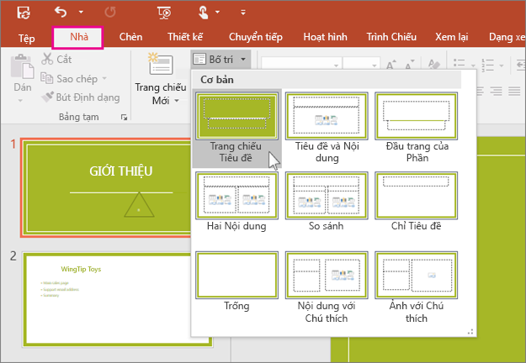Click the AutoSave icon in the quick access toolbar
Screen dimensions: 526x363
tap(24, 13)
